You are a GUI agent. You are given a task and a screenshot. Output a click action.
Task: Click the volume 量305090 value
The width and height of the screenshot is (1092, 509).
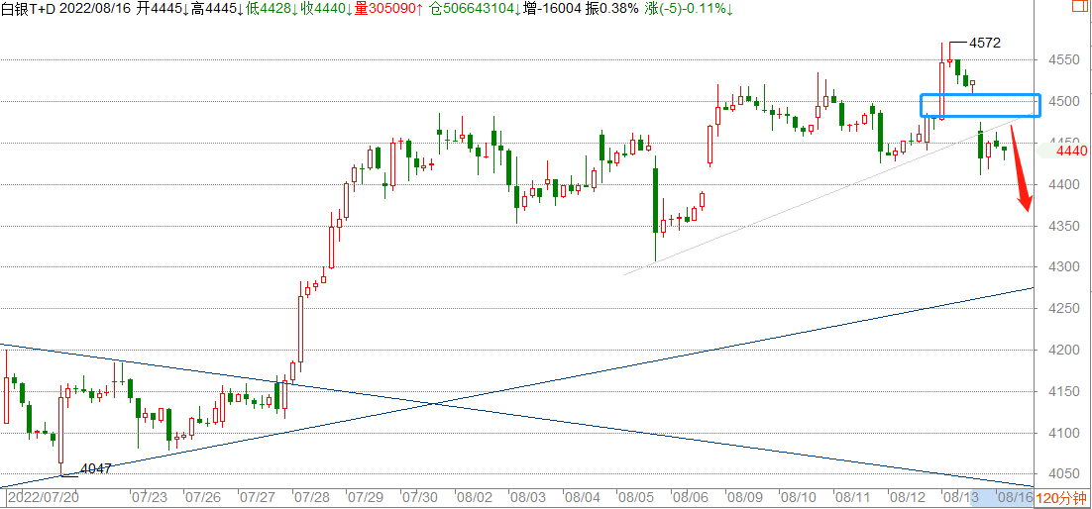tap(390, 9)
